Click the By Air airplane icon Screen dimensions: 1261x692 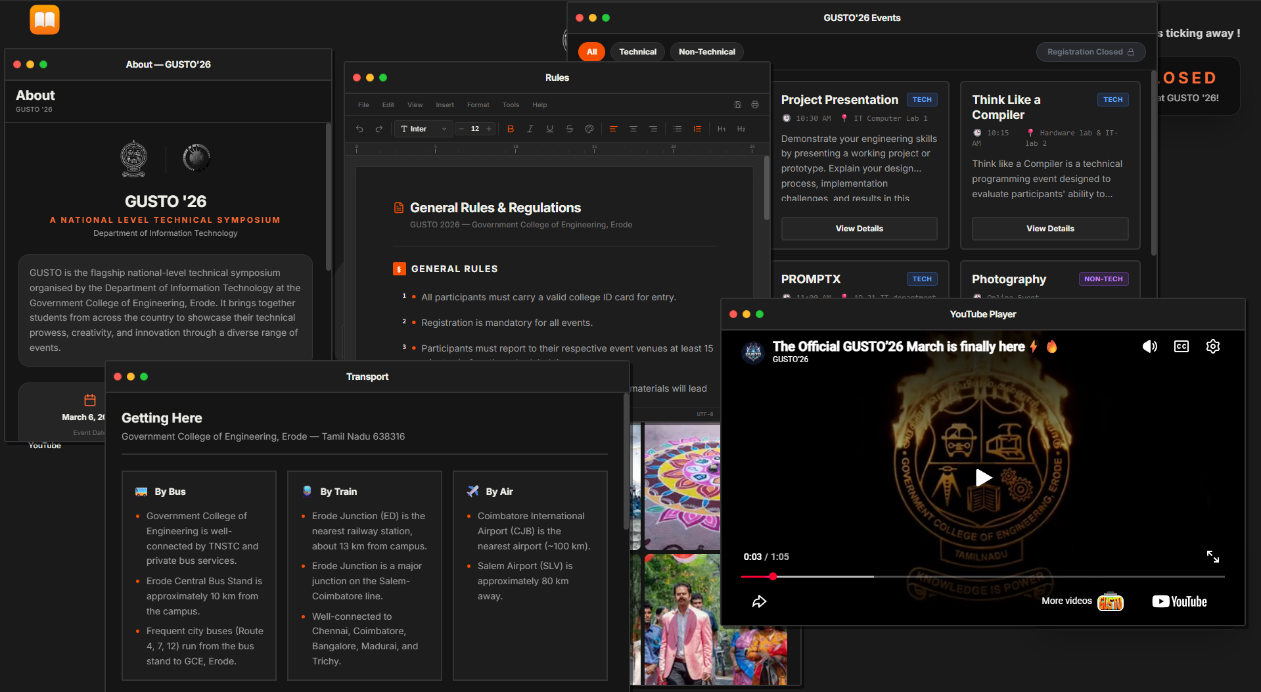(x=473, y=491)
